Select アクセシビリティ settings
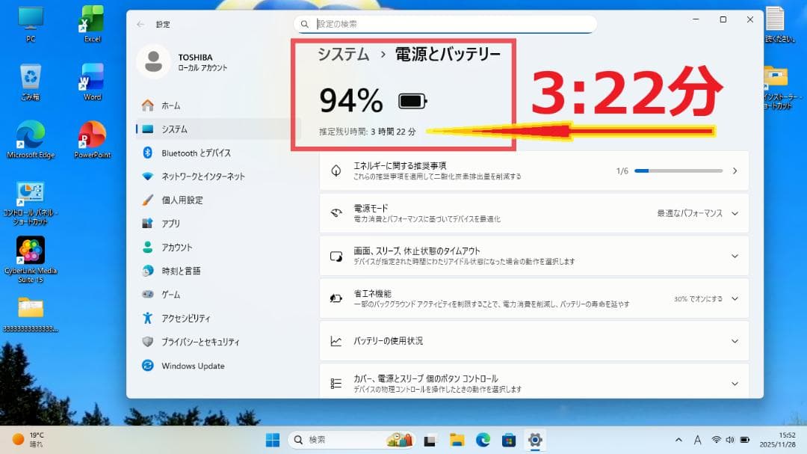 coord(188,318)
